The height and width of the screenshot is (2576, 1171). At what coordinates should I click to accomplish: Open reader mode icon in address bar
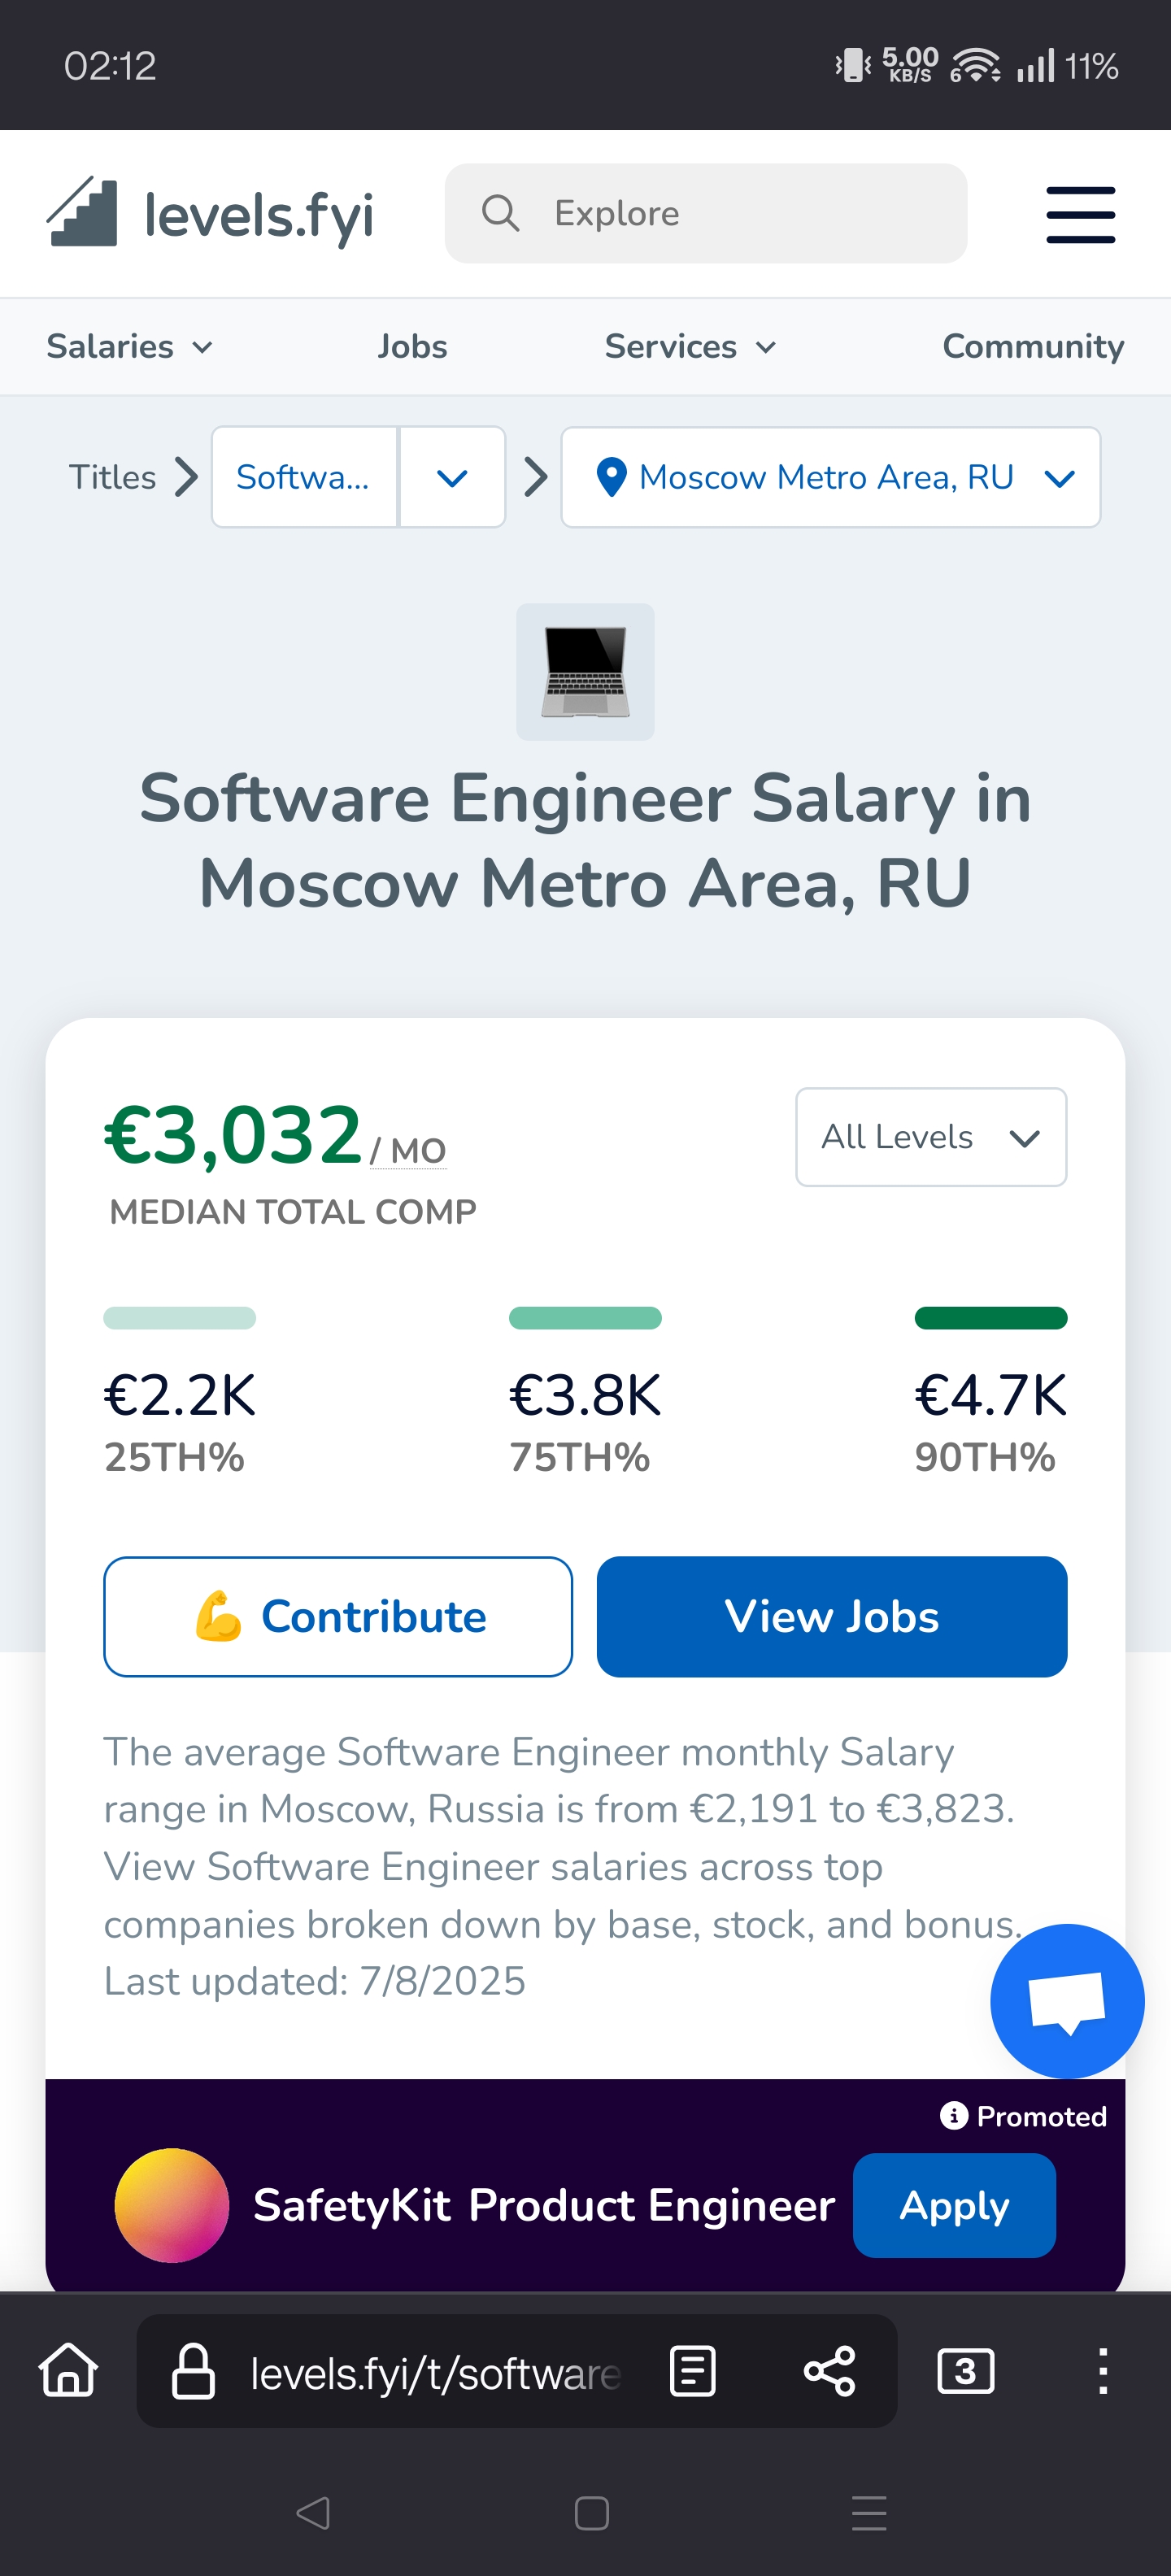coord(692,2370)
